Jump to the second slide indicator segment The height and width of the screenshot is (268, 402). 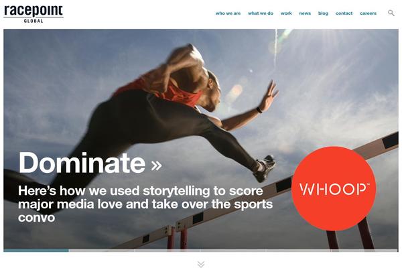[102, 251]
